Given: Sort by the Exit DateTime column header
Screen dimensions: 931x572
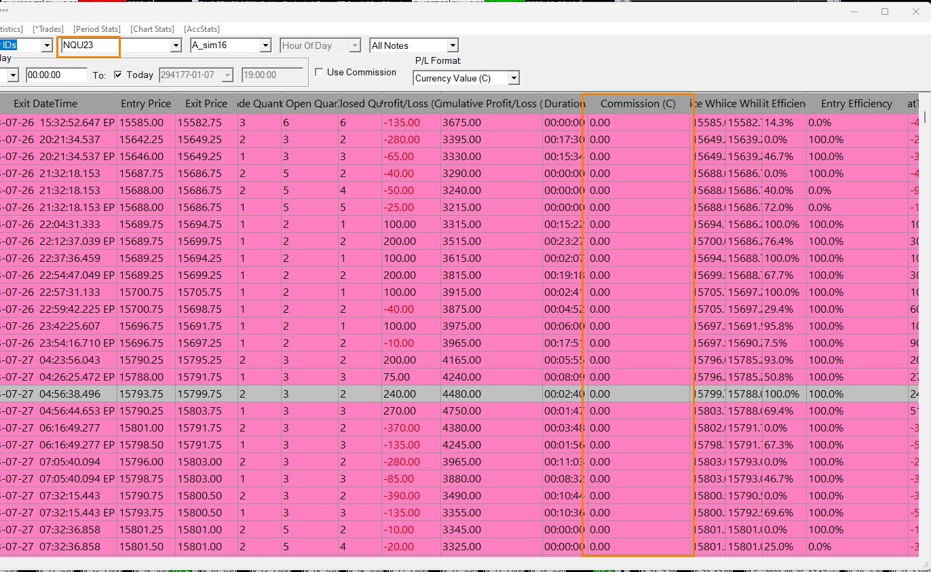Looking at the screenshot, I should click(45, 104).
